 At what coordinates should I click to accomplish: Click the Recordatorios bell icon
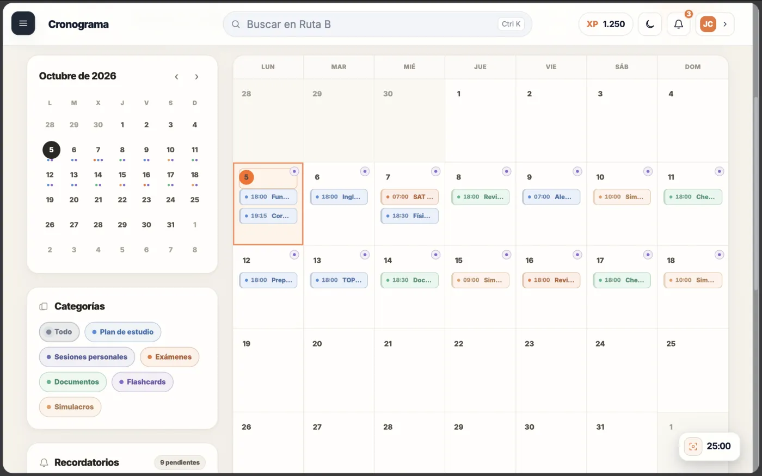point(44,462)
